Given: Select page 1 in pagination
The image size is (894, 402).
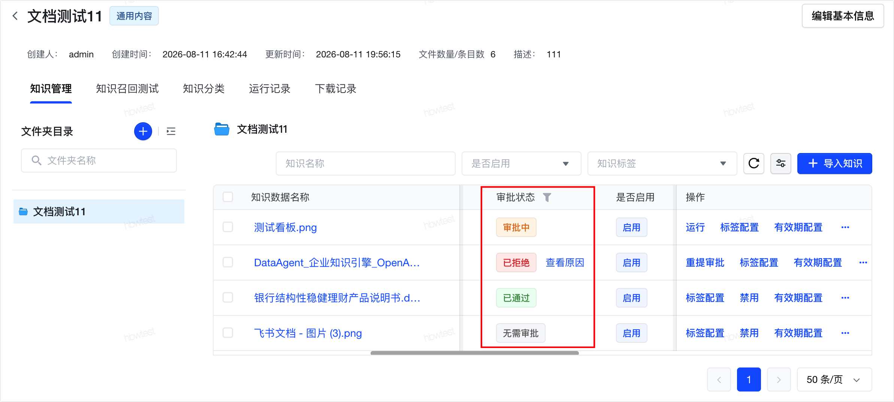Looking at the screenshot, I should 749,379.
